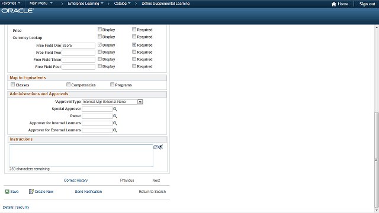Image resolution: width=379 pixels, height=213 pixels.
Task: Click the Create New page icon
Action: 31,192
